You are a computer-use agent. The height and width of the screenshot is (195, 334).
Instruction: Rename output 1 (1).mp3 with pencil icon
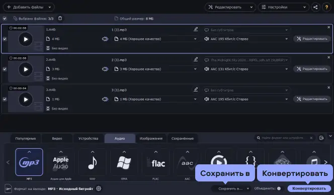point(196,29)
